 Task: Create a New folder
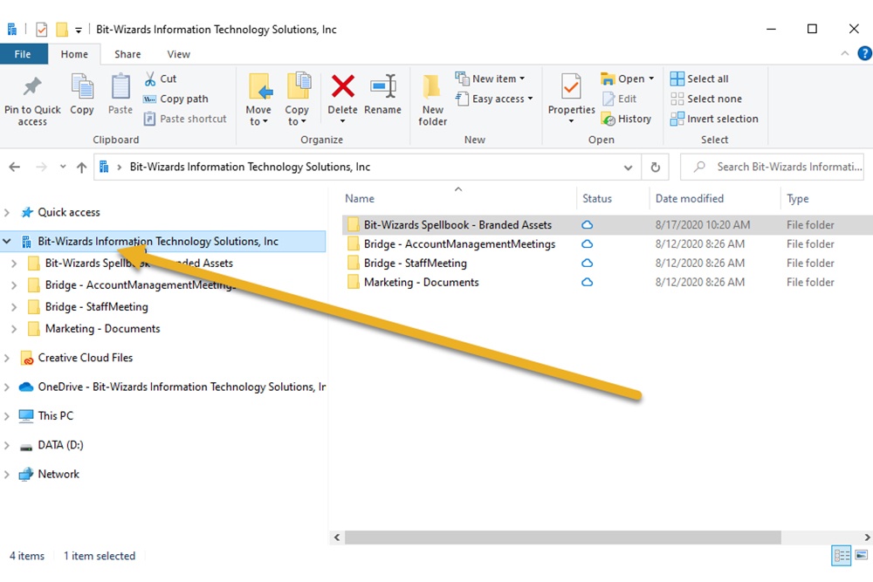(x=433, y=99)
